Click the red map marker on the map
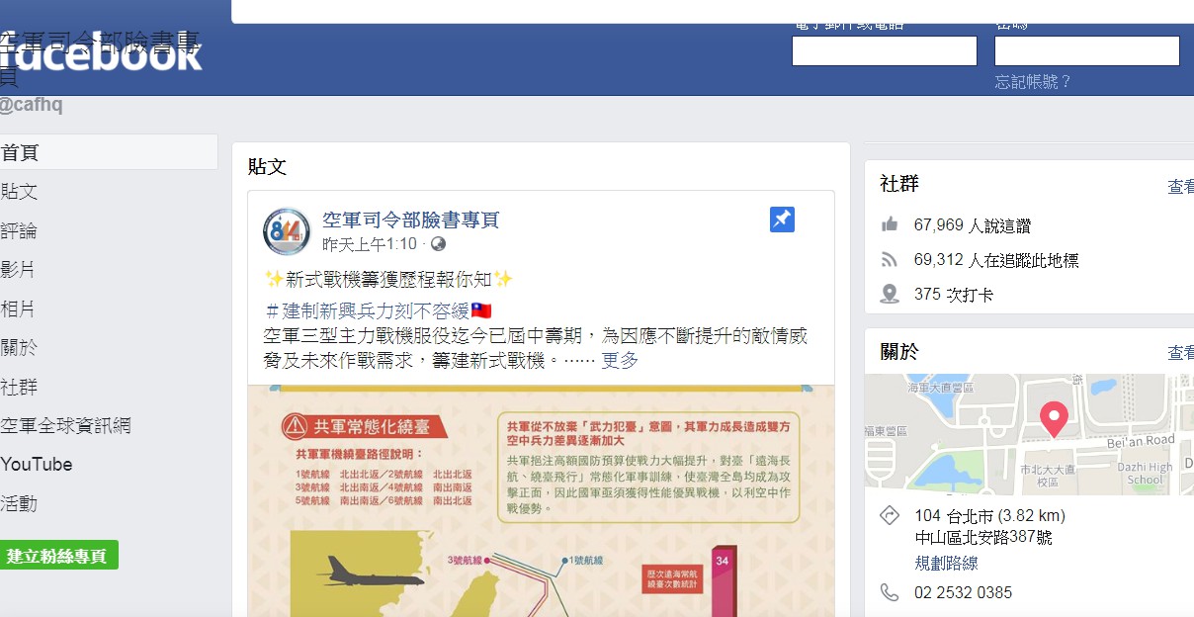 tap(1054, 419)
